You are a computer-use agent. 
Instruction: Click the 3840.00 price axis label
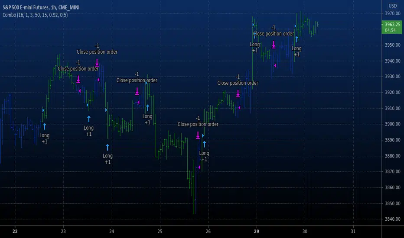point(393,219)
